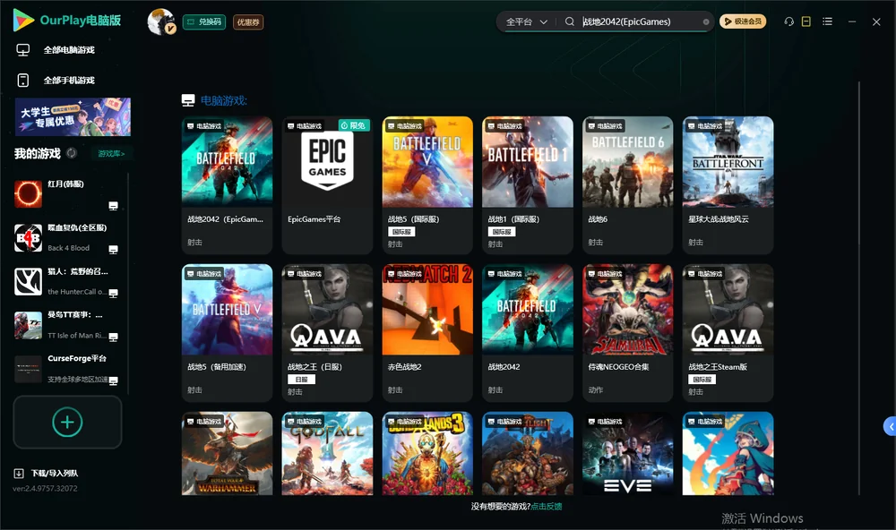This screenshot has width=896, height=530.
Task: Click the add game plus button
Action: tap(67, 422)
